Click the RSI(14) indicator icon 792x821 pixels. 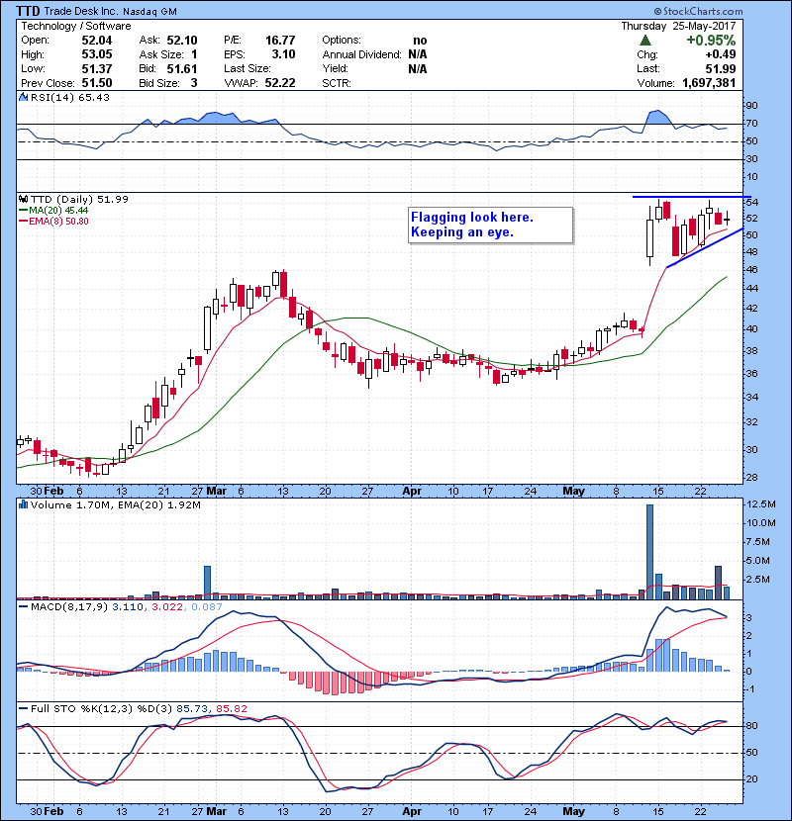pos(23,97)
